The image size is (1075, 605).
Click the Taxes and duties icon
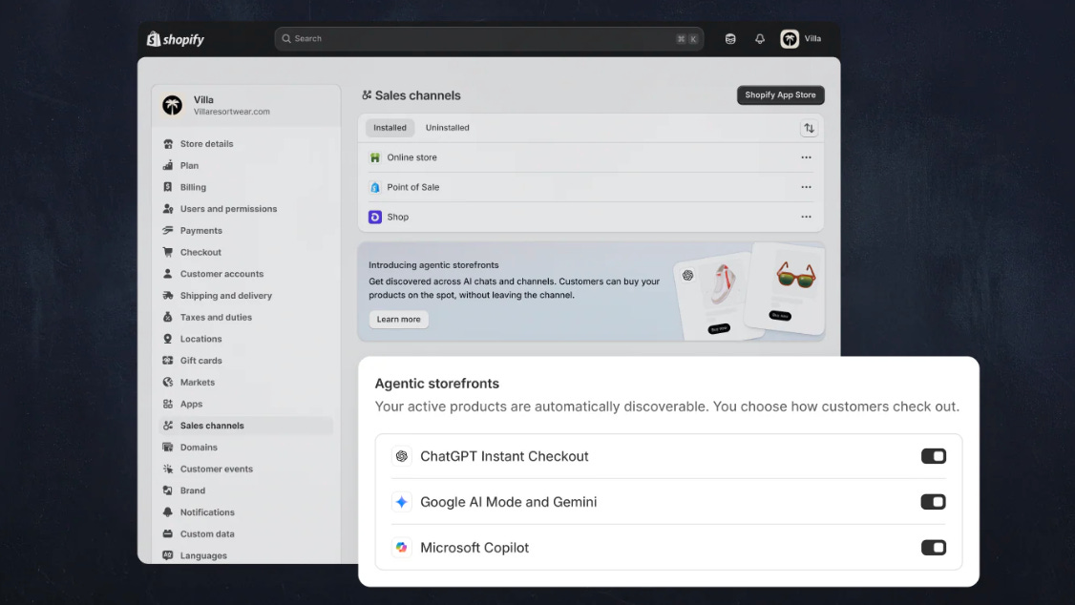point(168,317)
